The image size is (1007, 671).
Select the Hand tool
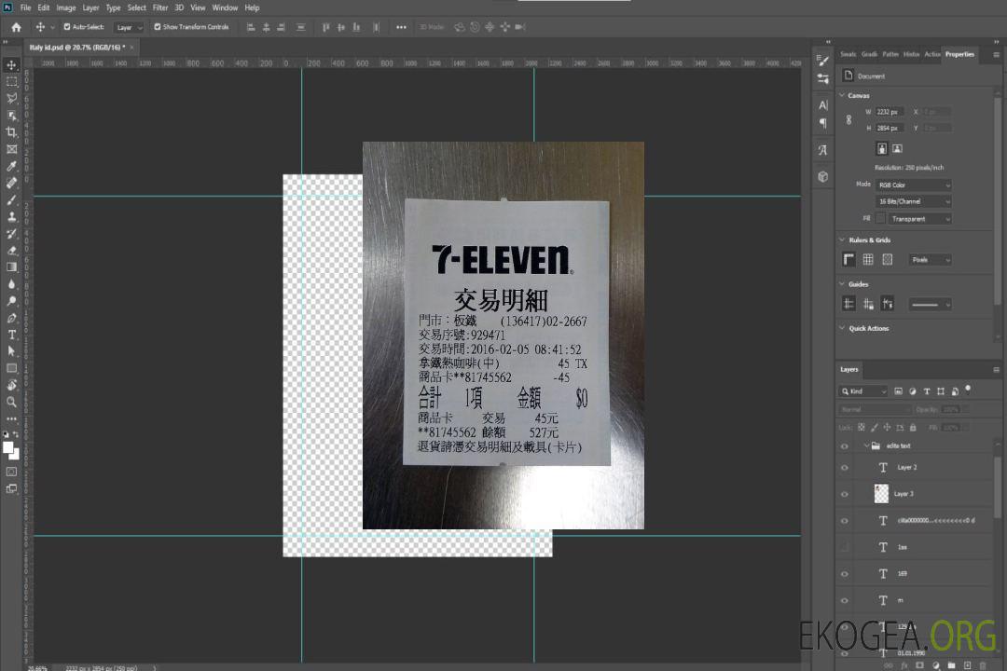(11, 385)
